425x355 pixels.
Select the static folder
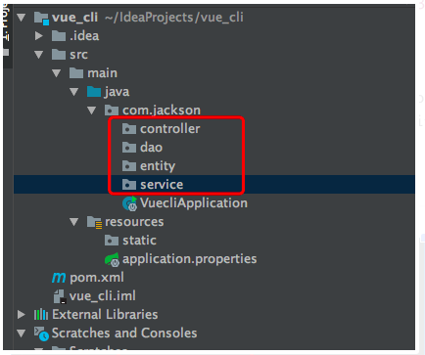(x=139, y=241)
